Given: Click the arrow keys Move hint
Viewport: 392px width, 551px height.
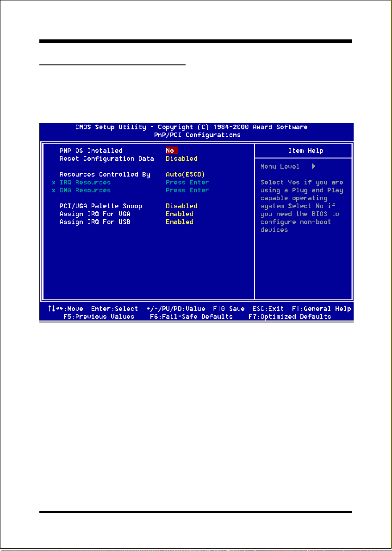Looking at the screenshot, I should (66, 309).
